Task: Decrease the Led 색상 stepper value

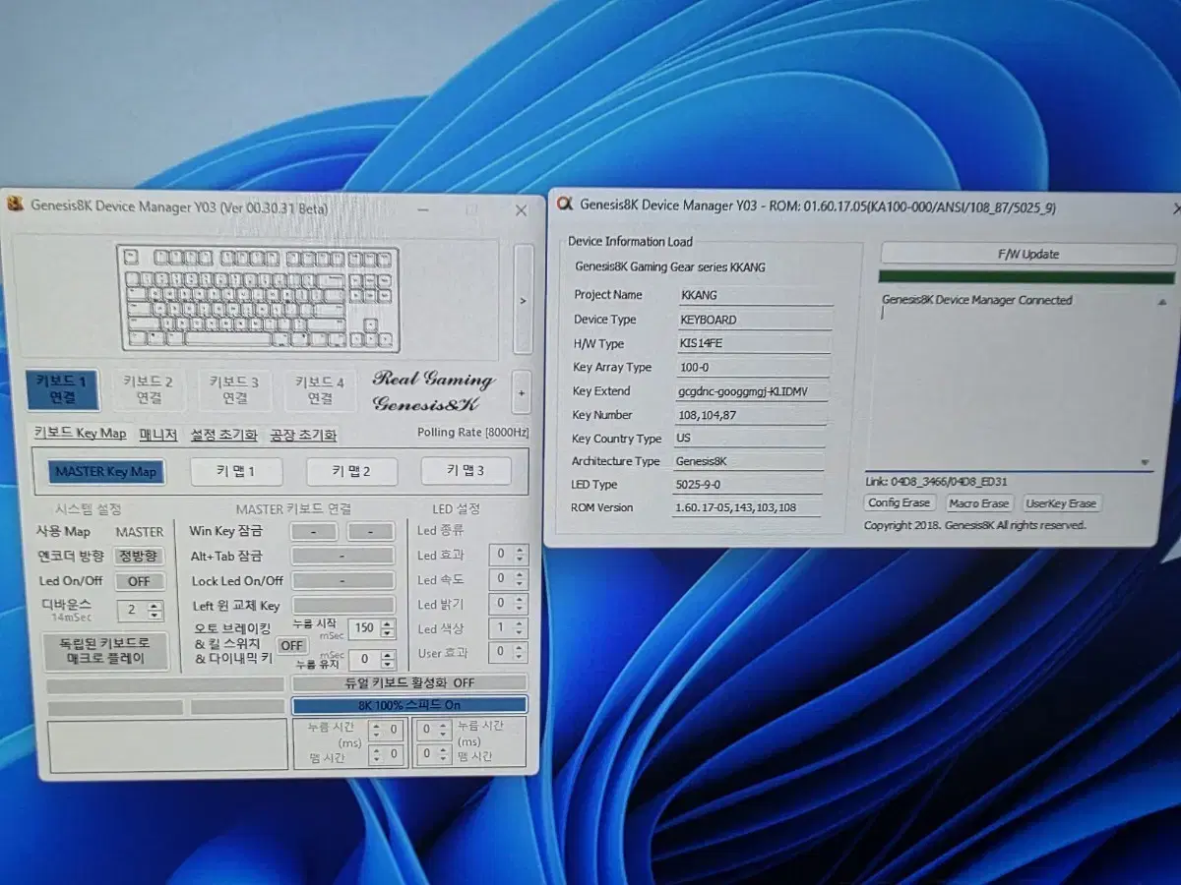Action: pos(521,633)
